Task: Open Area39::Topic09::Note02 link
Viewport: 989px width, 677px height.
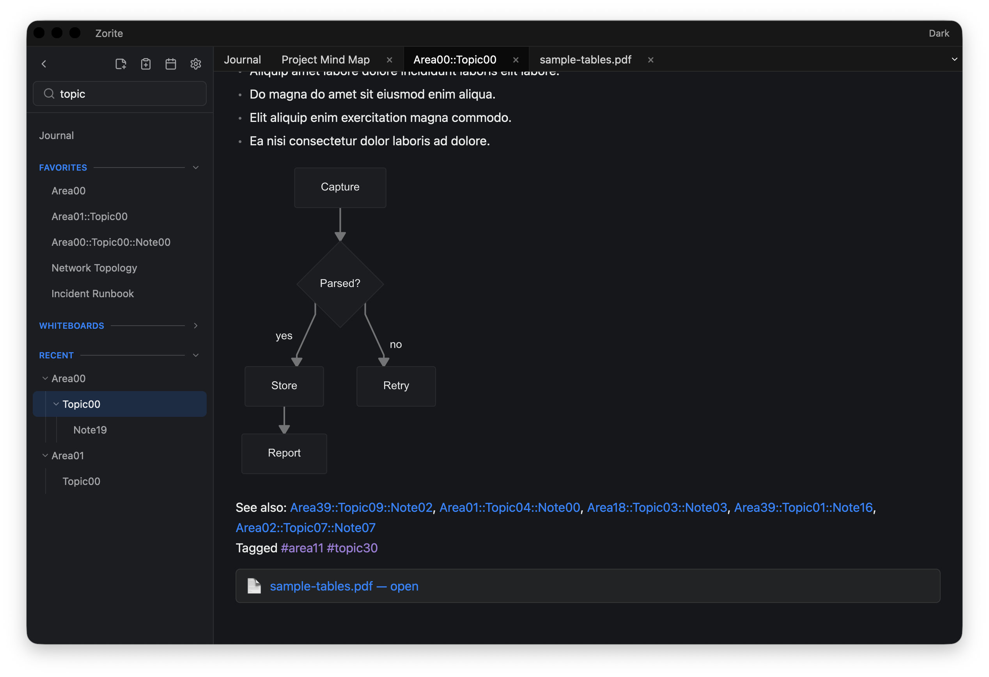Action: pyautogui.click(x=361, y=508)
